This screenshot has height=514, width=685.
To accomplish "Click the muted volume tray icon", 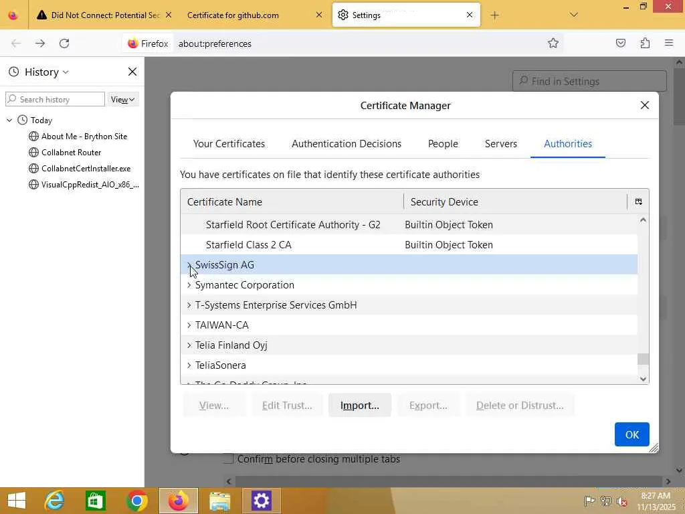I will (622, 501).
